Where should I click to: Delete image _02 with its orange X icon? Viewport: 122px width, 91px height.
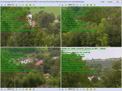pyautogui.click(x=95, y=5)
